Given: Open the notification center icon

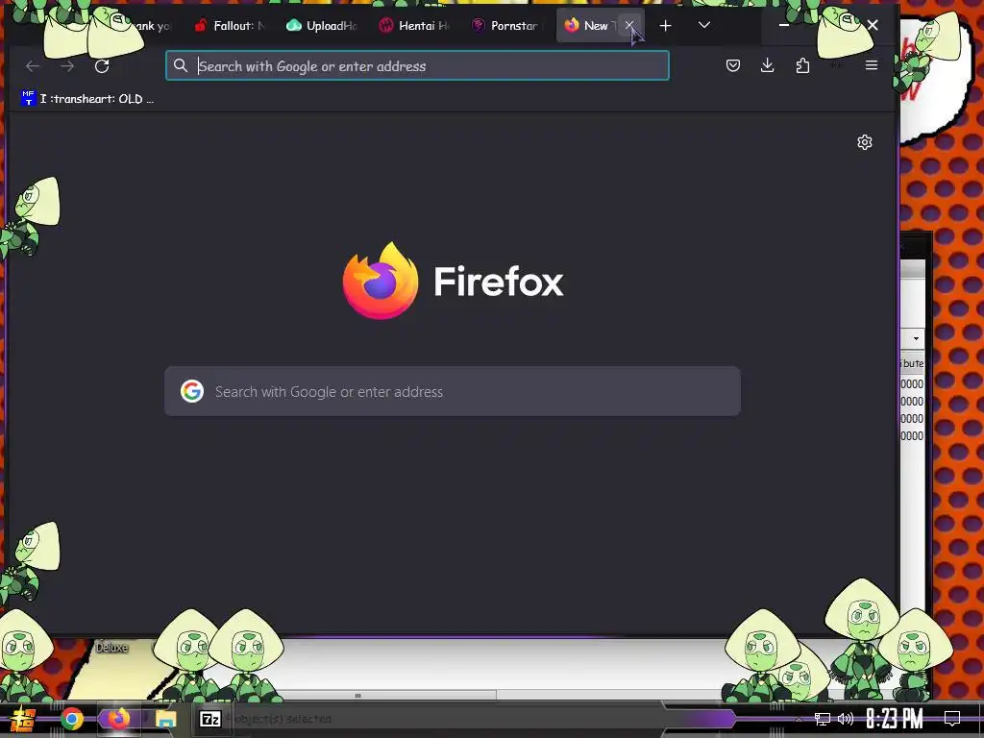Looking at the screenshot, I should click(x=952, y=719).
